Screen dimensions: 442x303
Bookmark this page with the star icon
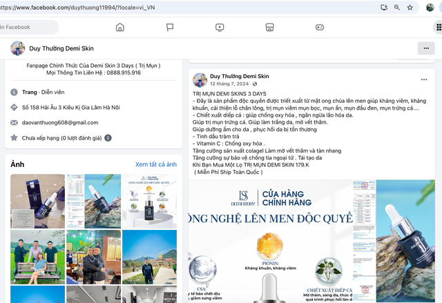[410, 8]
